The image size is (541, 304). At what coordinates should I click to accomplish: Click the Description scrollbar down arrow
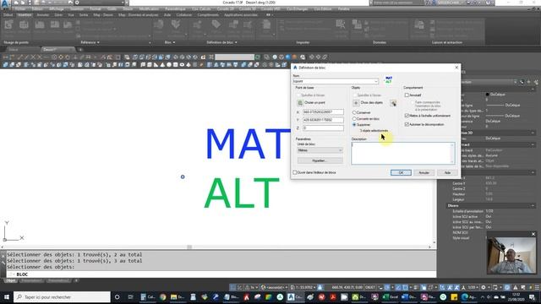pyautogui.click(x=452, y=162)
